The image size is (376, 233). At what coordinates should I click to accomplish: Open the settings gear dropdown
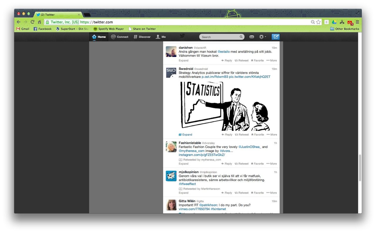(x=262, y=37)
